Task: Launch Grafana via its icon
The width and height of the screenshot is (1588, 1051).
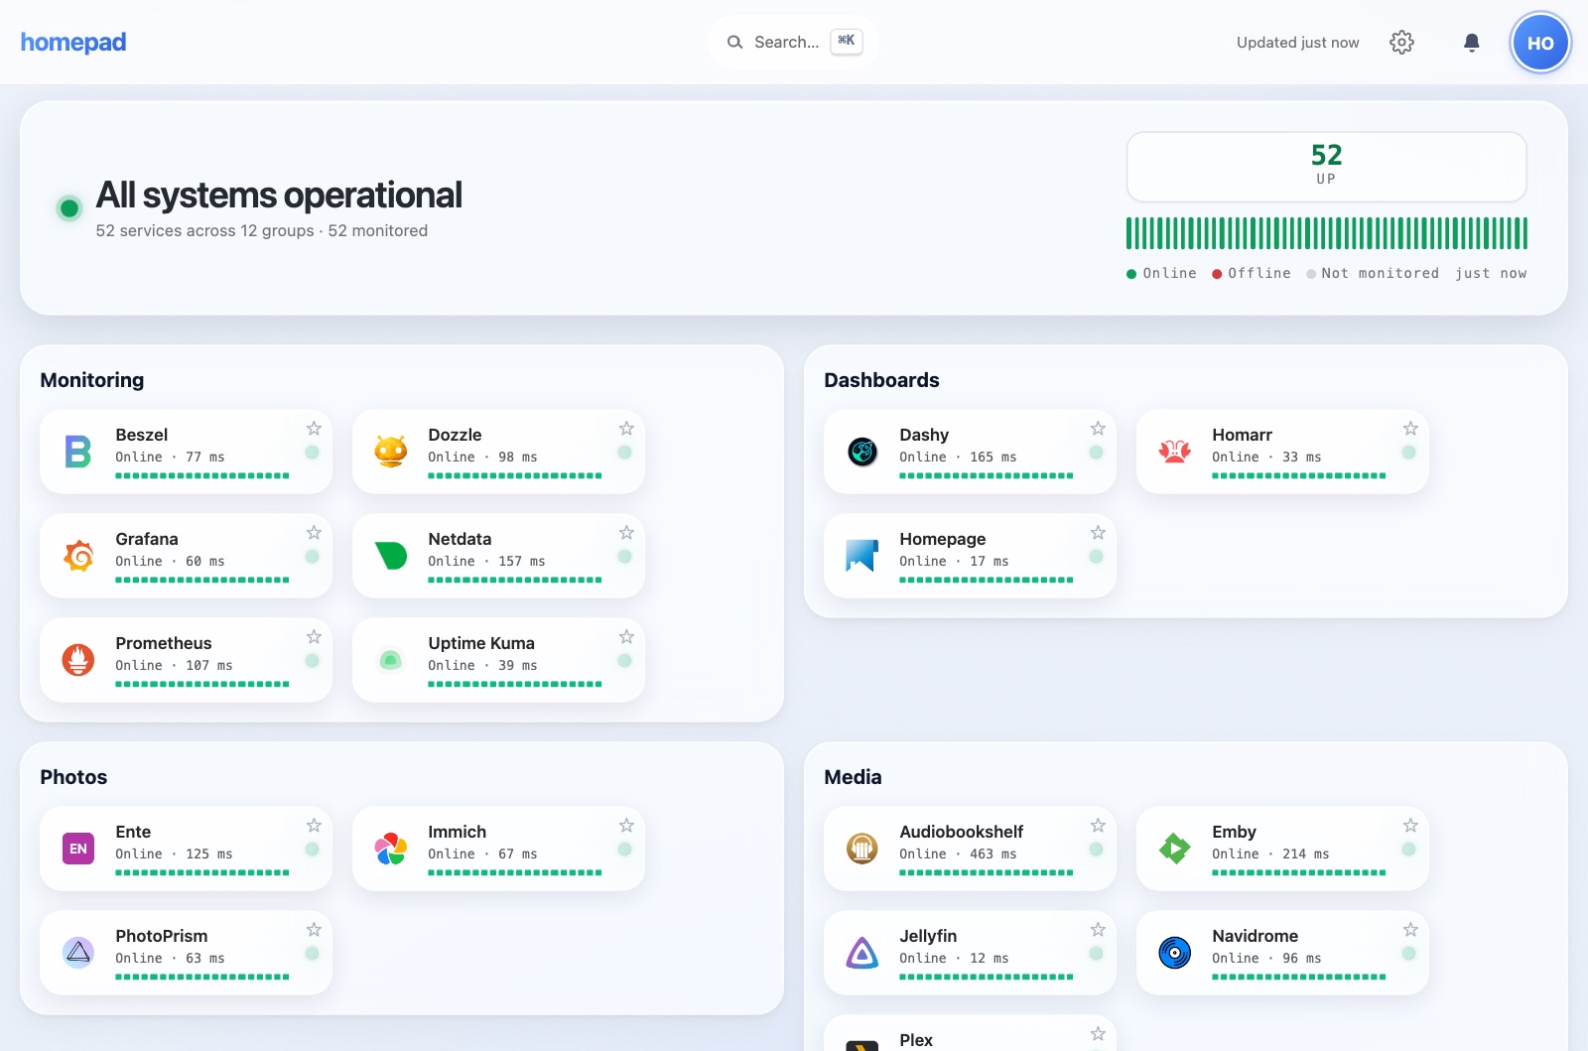Action: (x=78, y=556)
